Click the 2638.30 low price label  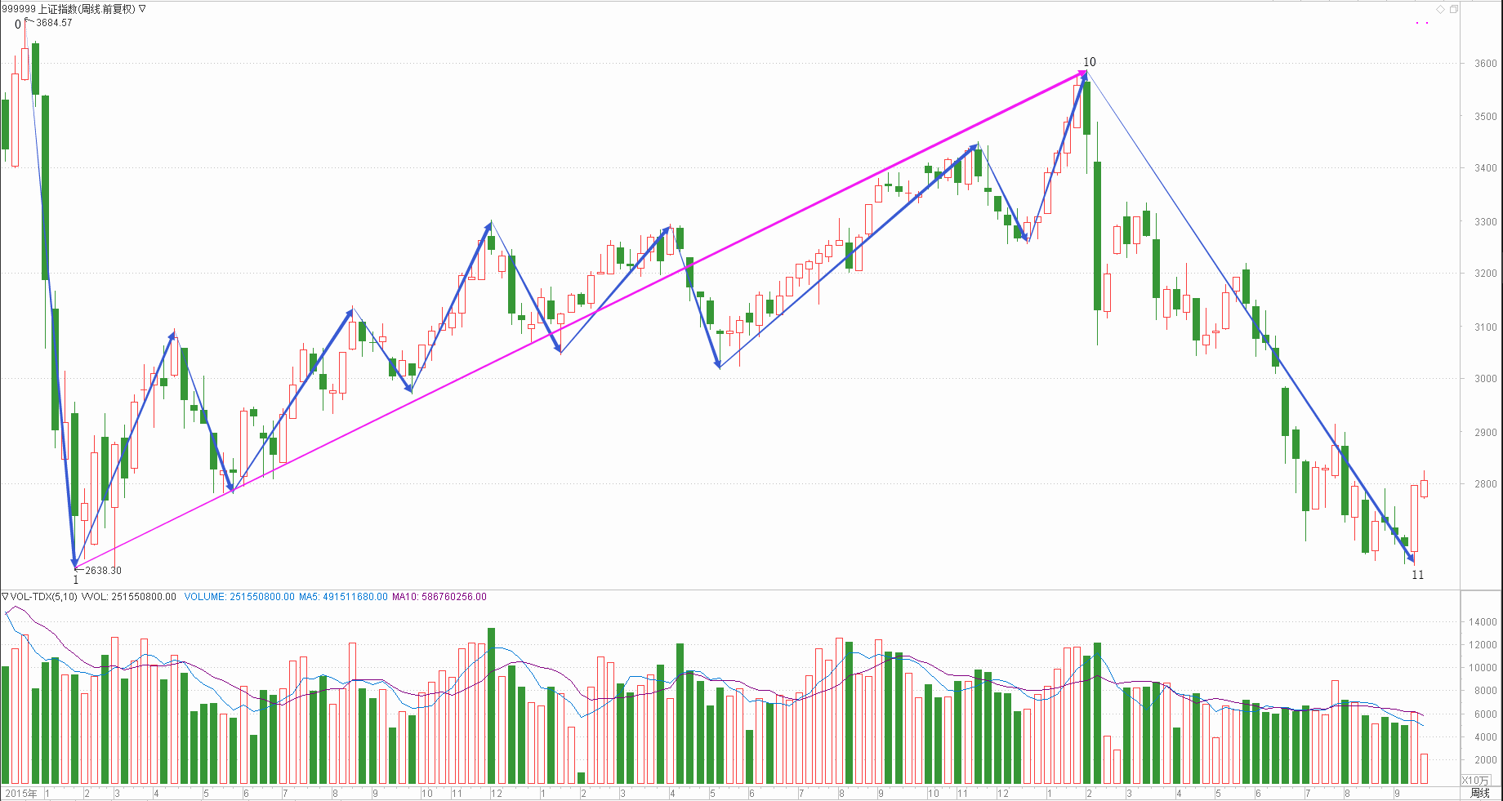click(x=103, y=571)
